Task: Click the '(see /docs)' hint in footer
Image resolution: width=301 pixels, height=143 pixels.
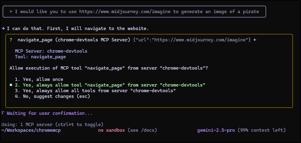Action: point(142,130)
